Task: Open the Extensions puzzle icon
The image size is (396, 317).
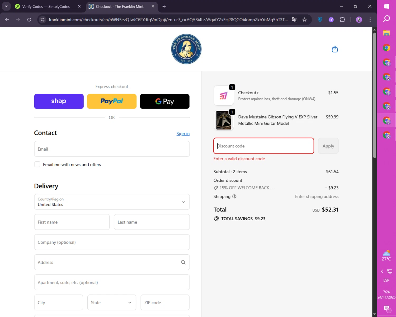Action: pyautogui.click(x=342, y=20)
